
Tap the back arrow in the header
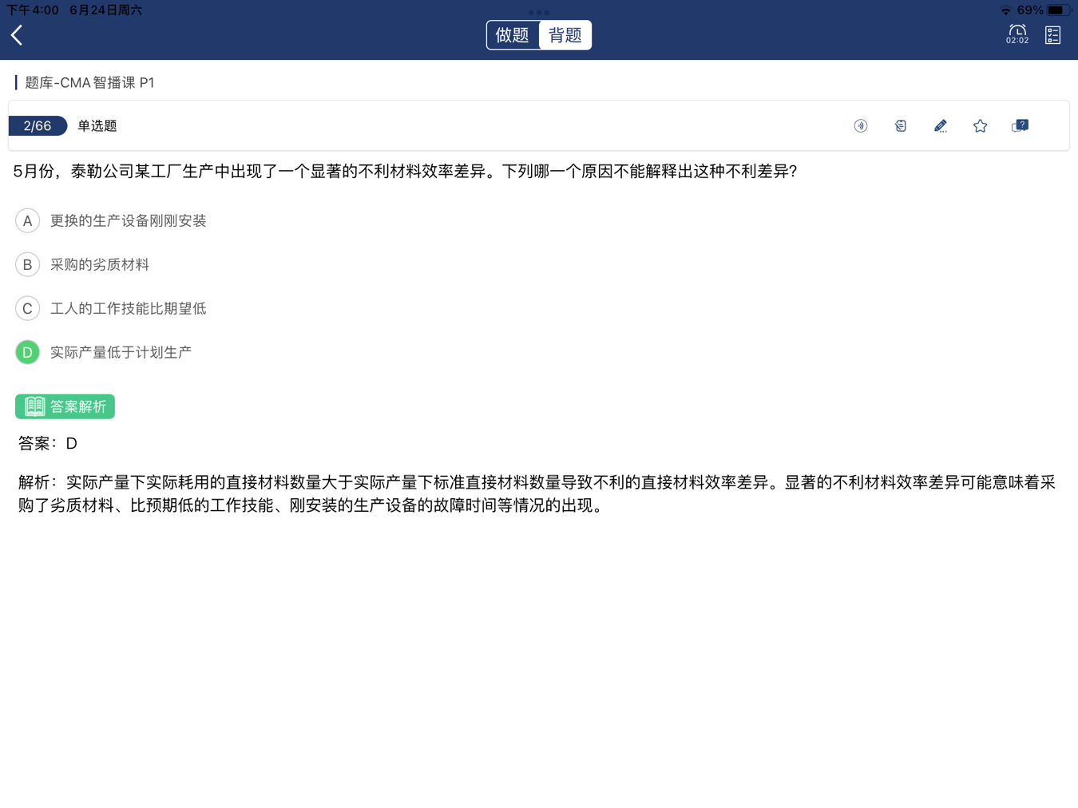coord(17,35)
